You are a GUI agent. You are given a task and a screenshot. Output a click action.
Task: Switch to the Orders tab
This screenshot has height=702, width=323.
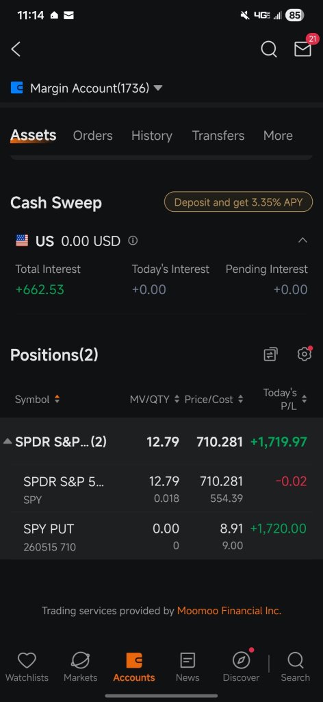point(93,136)
